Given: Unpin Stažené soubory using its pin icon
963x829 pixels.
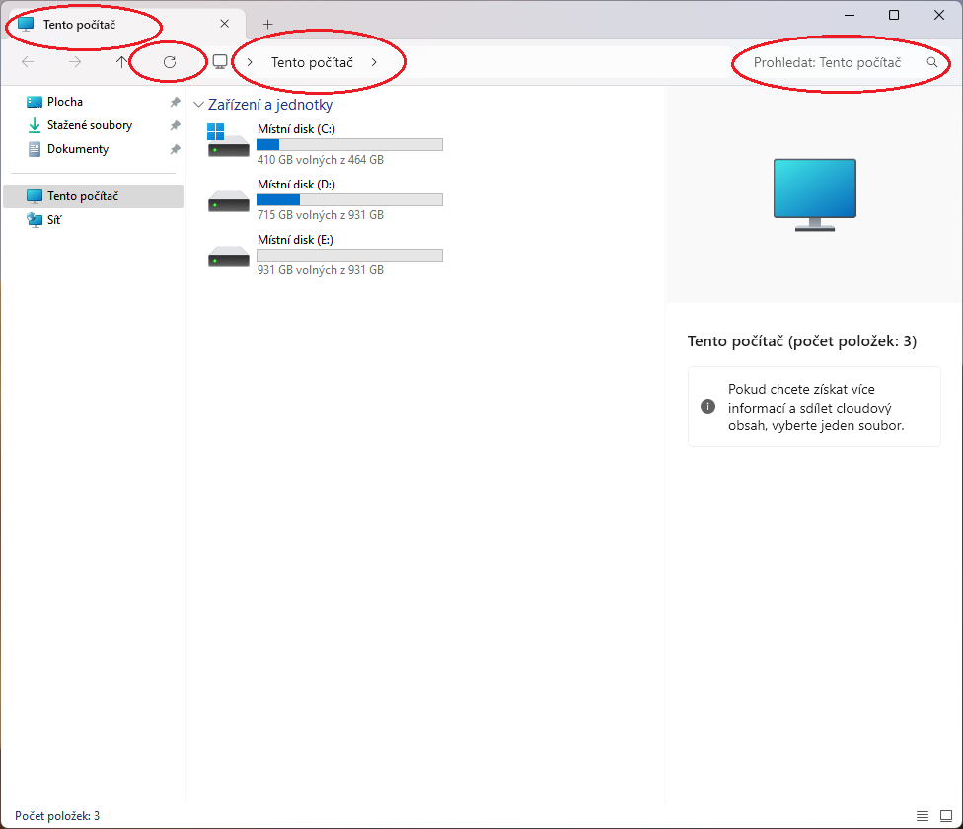Looking at the screenshot, I should pos(175,125).
